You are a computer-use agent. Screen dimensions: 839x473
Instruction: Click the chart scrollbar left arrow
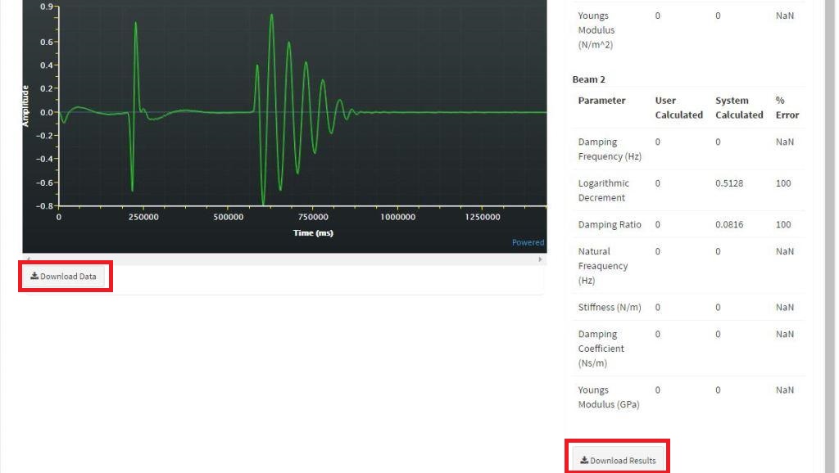[29, 259]
